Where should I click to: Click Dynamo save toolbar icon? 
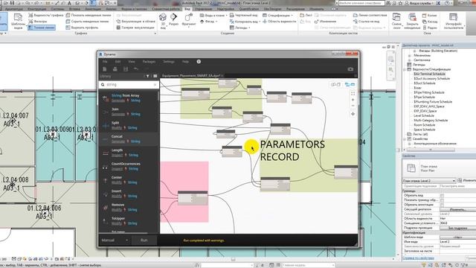pyautogui.click(x=126, y=69)
